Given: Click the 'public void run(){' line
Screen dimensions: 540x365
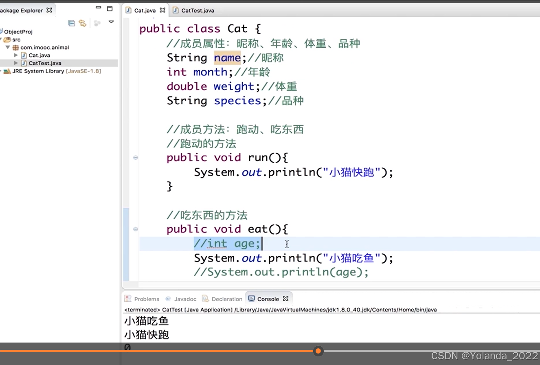Looking at the screenshot, I should click(x=228, y=158).
